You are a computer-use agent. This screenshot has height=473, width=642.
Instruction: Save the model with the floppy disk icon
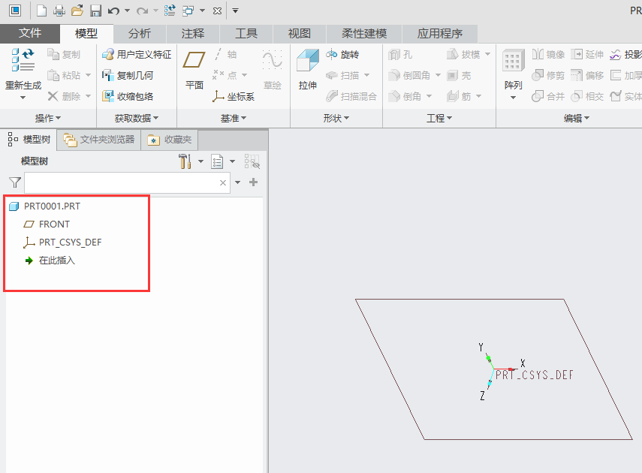[x=95, y=11]
